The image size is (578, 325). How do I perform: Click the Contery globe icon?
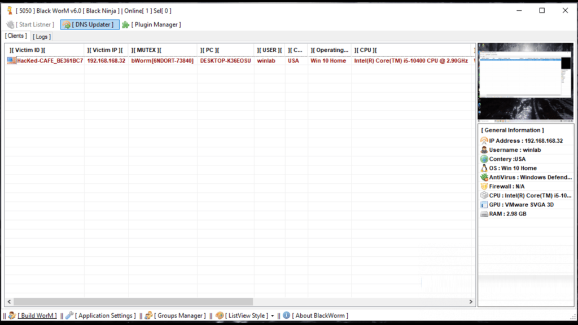(484, 159)
